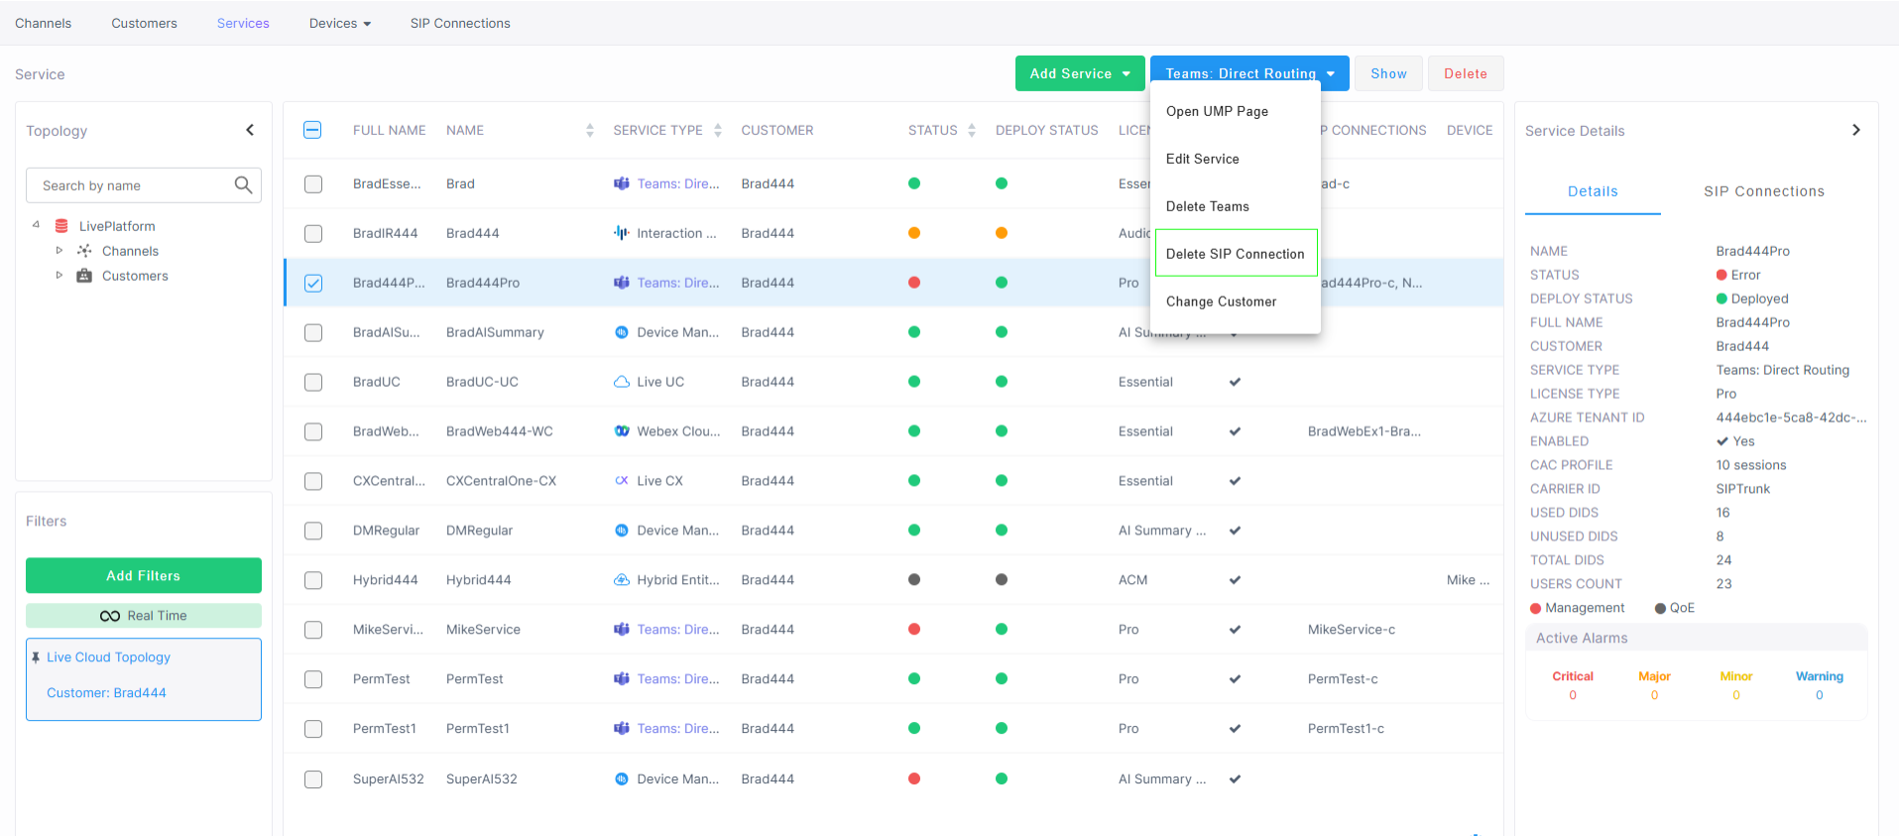Screen dimensions: 1899x836
Task: Collapse the Topology panel with chevron
Action: tap(250, 130)
